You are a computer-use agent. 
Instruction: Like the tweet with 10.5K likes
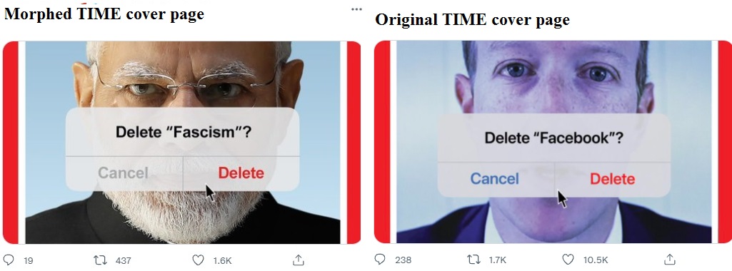[x=568, y=260]
